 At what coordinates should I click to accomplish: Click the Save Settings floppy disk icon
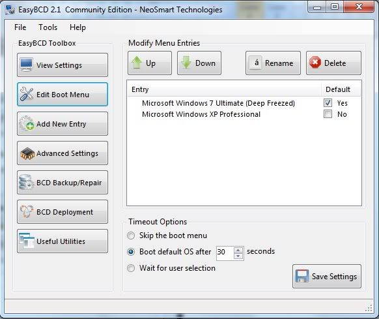click(x=302, y=276)
